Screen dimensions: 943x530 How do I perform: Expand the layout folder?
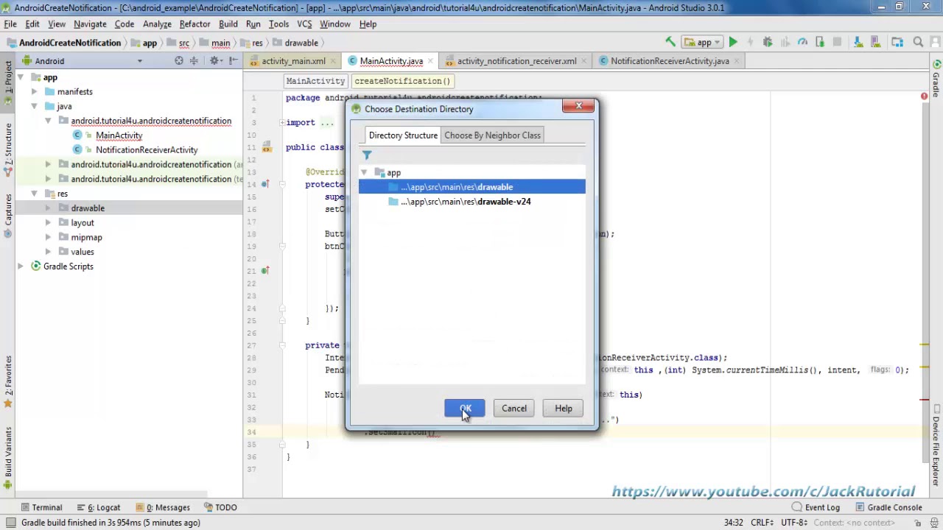48,223
